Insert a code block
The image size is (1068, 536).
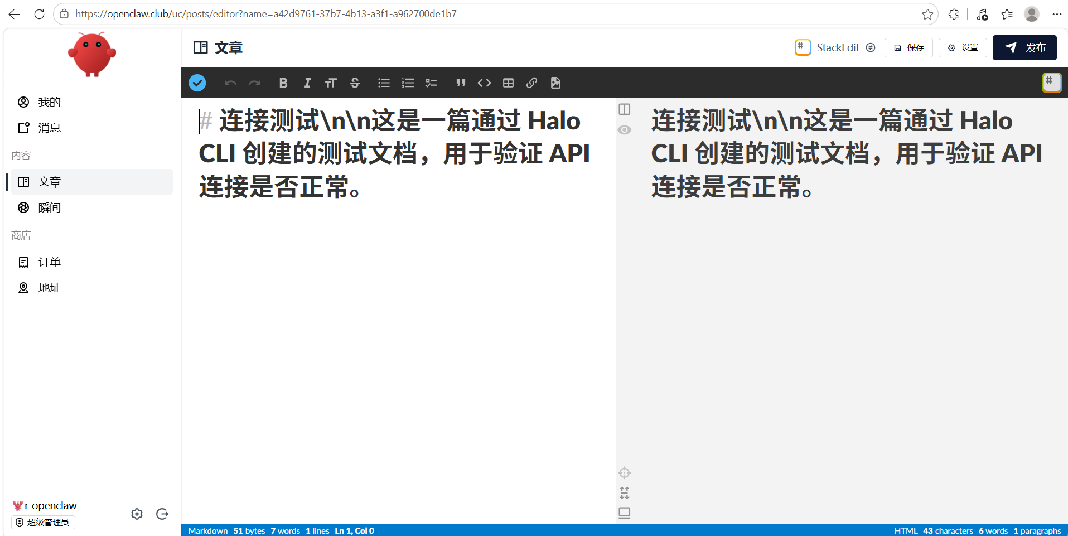tap(484, 83)
